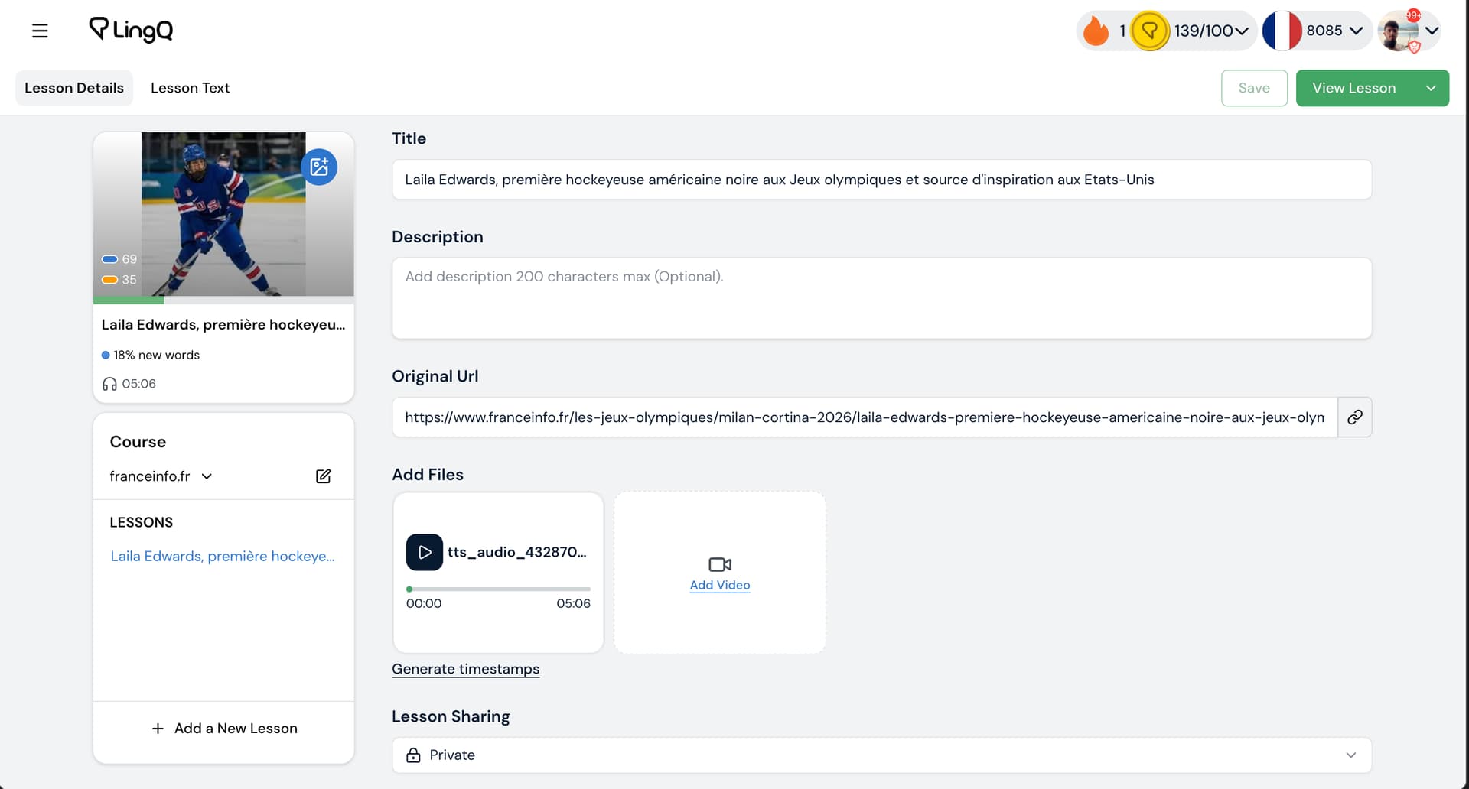The width and height of the screenshot is (1469, 789).
Task: Click the LingQ logo
Action: pyautogui.click(x=131, y=30)
